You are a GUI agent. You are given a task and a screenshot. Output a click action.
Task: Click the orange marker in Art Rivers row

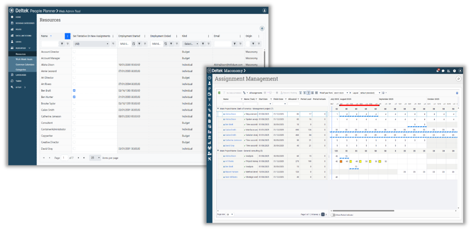click(341, 162)
